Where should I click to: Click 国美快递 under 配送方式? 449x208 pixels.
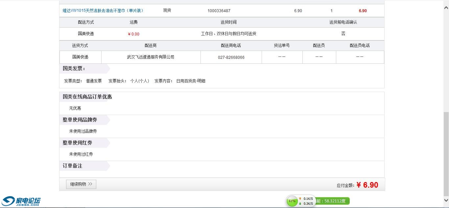[86, 34]
